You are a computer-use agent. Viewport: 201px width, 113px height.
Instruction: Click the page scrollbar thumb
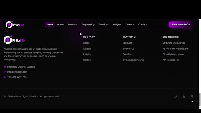click(200, 99)
